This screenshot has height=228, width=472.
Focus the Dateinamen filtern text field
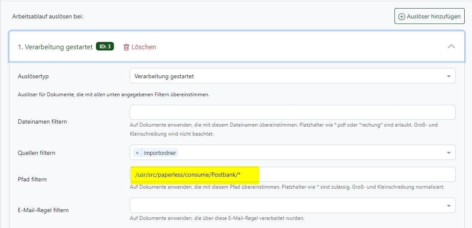(292, 113)
